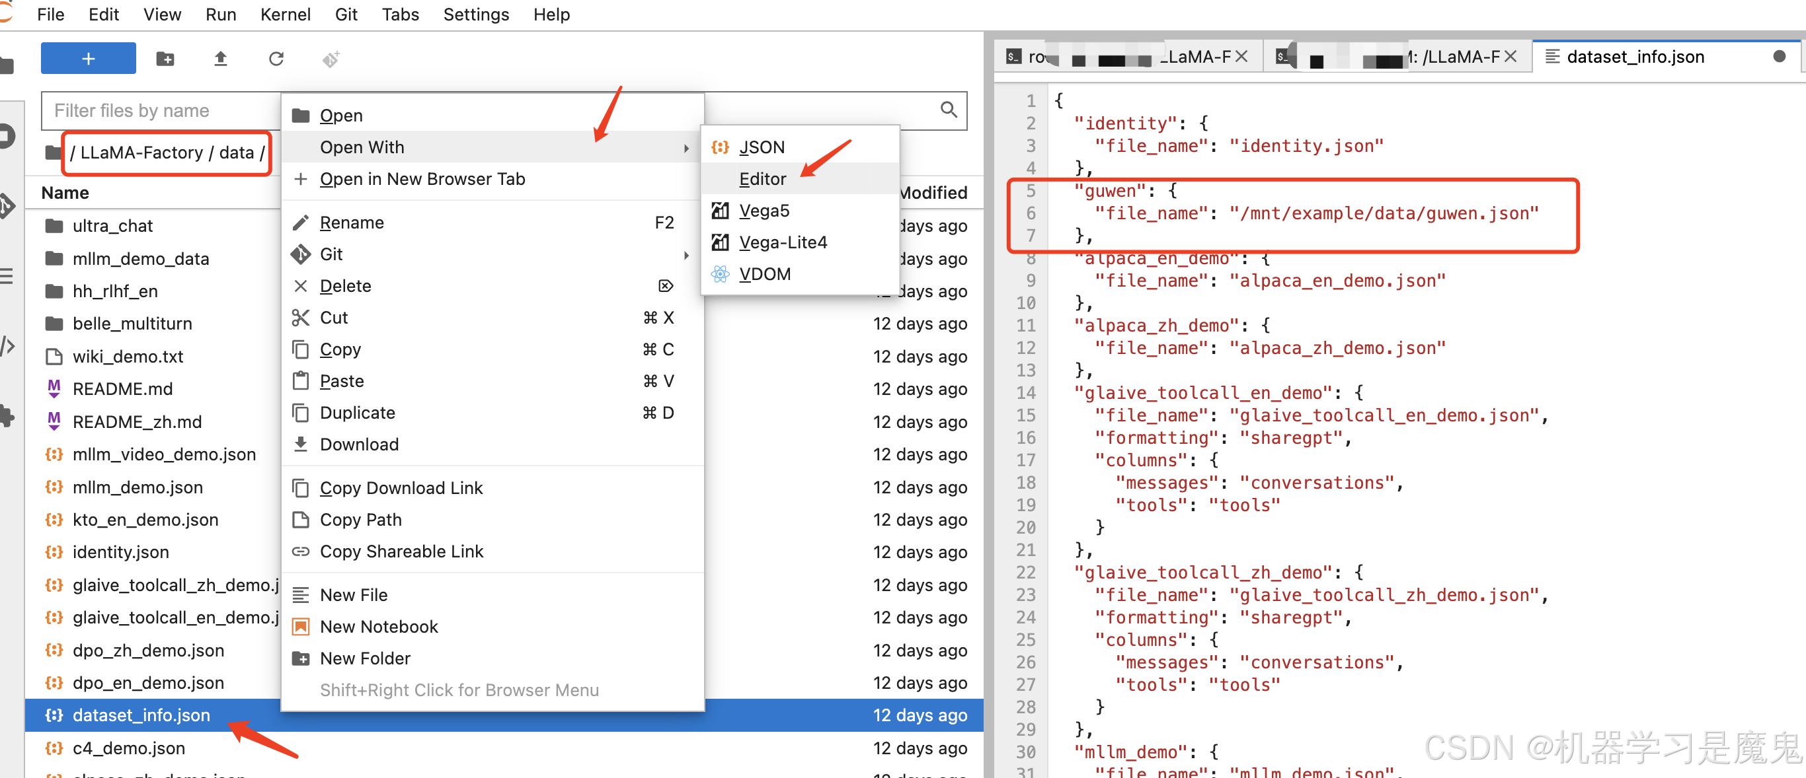Click the unsaved dot on dataset_info.json tab
1806x778 pixels.
pos(1780,57)
